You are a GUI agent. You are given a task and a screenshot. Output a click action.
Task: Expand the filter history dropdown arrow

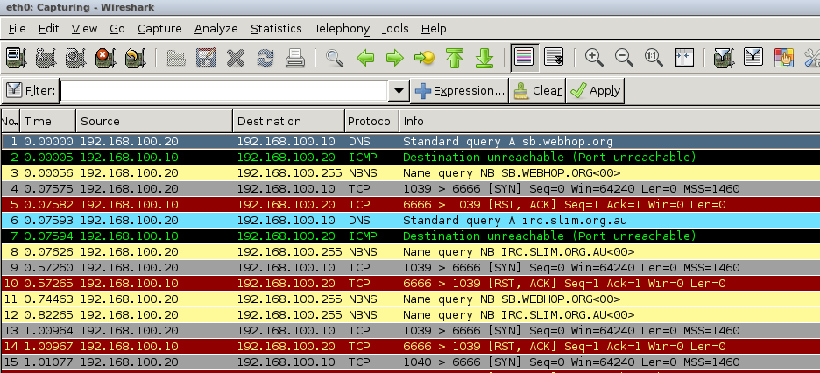point(399,91)
